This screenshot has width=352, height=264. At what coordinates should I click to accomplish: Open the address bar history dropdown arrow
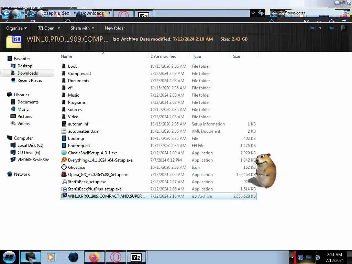[x=253, y=13]
